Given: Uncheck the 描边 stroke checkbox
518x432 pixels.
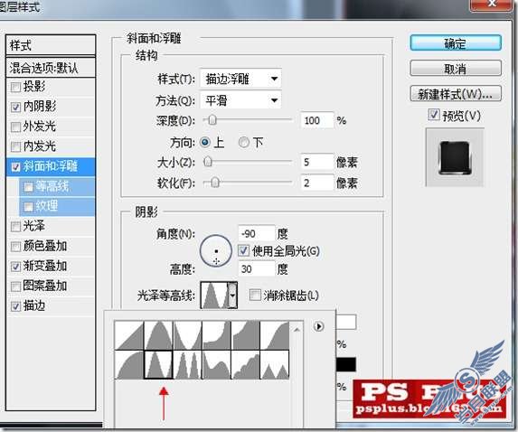Looking at the screenshot, I should click(15, 306).
